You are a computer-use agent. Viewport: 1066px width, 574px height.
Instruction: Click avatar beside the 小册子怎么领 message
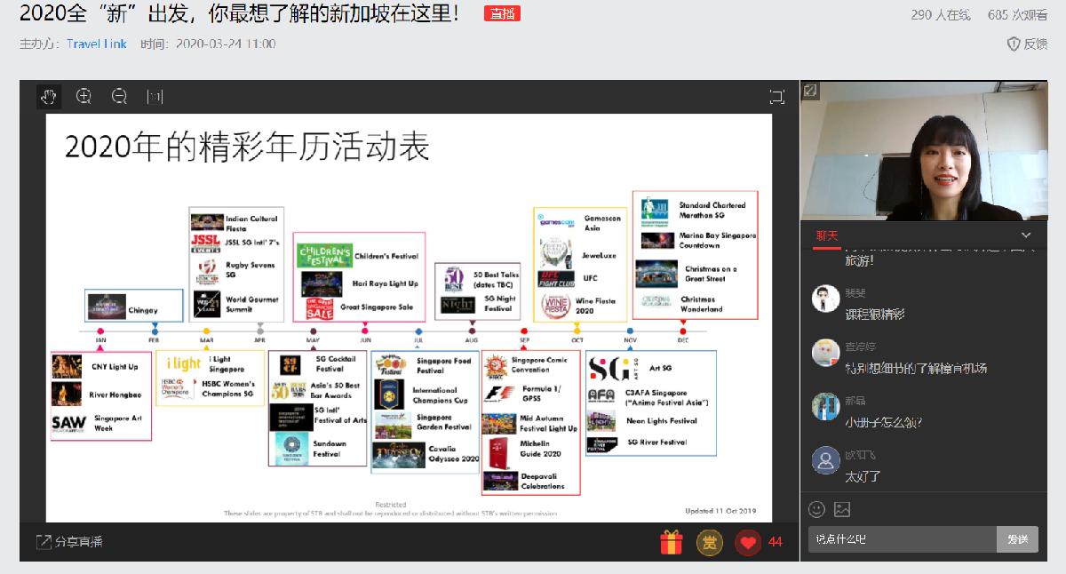tap(826, 406)
